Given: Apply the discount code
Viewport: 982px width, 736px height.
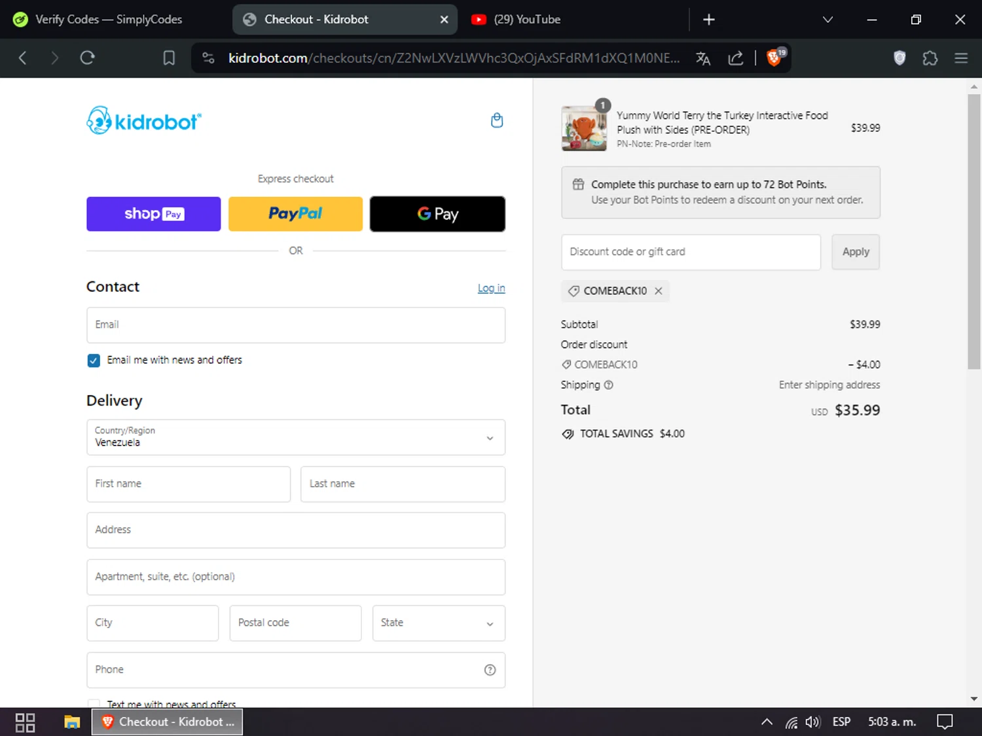Looking at the screenshot, I should tap(856, 252).
